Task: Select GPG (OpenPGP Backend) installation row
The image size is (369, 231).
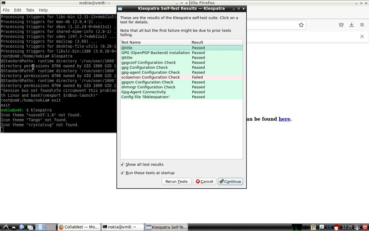Action: point(182,53)
